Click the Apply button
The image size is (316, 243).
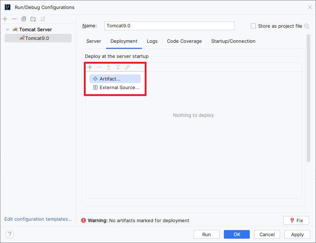297,234
